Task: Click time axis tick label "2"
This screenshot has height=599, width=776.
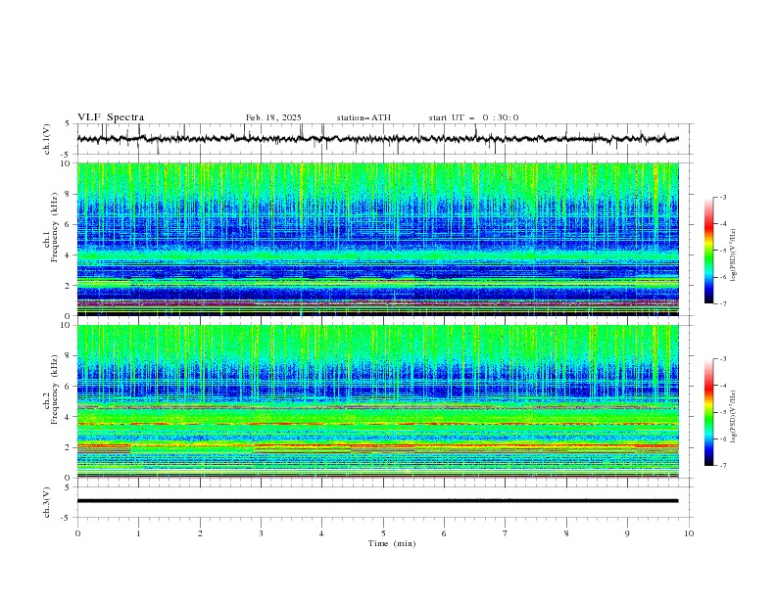Action: (200, 533)
